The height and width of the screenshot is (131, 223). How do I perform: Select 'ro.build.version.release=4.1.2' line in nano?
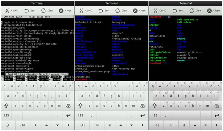pyautogui.click(x=21, y=41)
